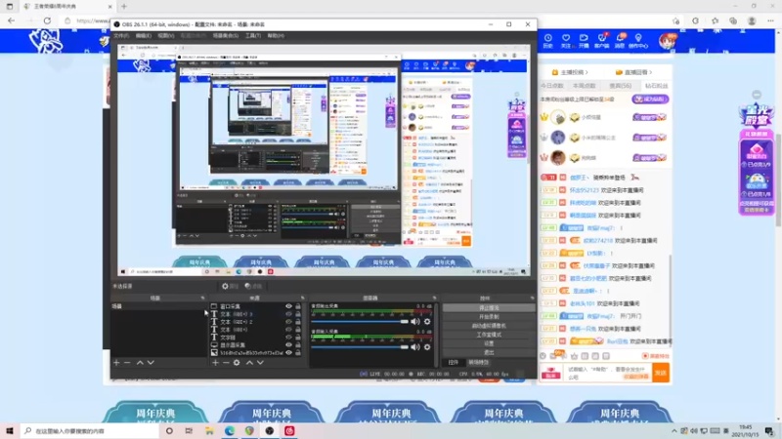Remove the selected source with minus icon
This screenshot has width=782, height=439.
point(226,363)
